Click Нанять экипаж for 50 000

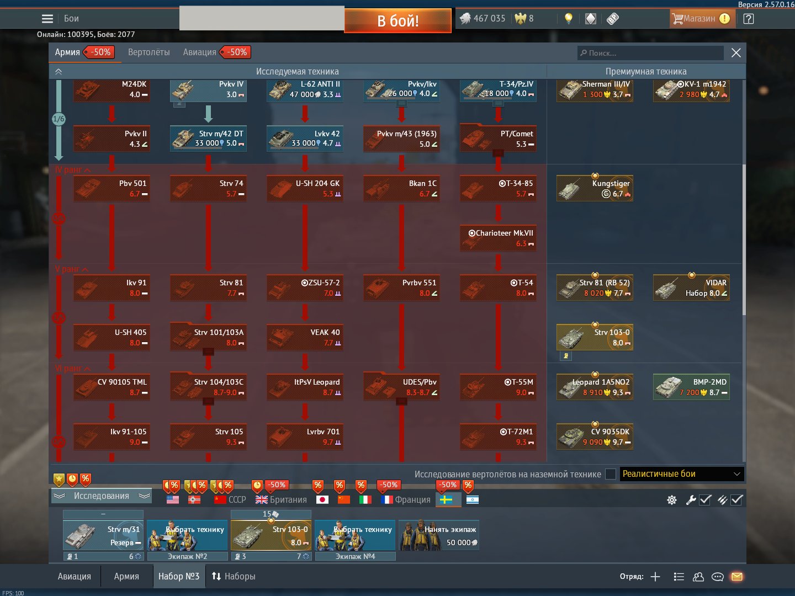coord(439,535)
